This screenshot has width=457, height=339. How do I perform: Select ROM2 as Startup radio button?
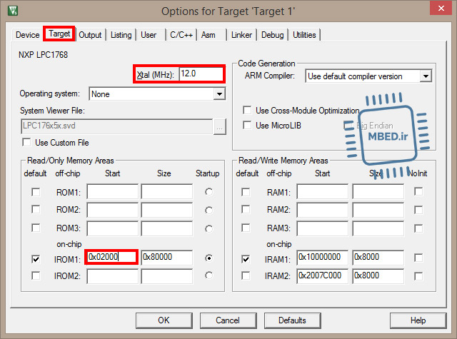point(209,211)
